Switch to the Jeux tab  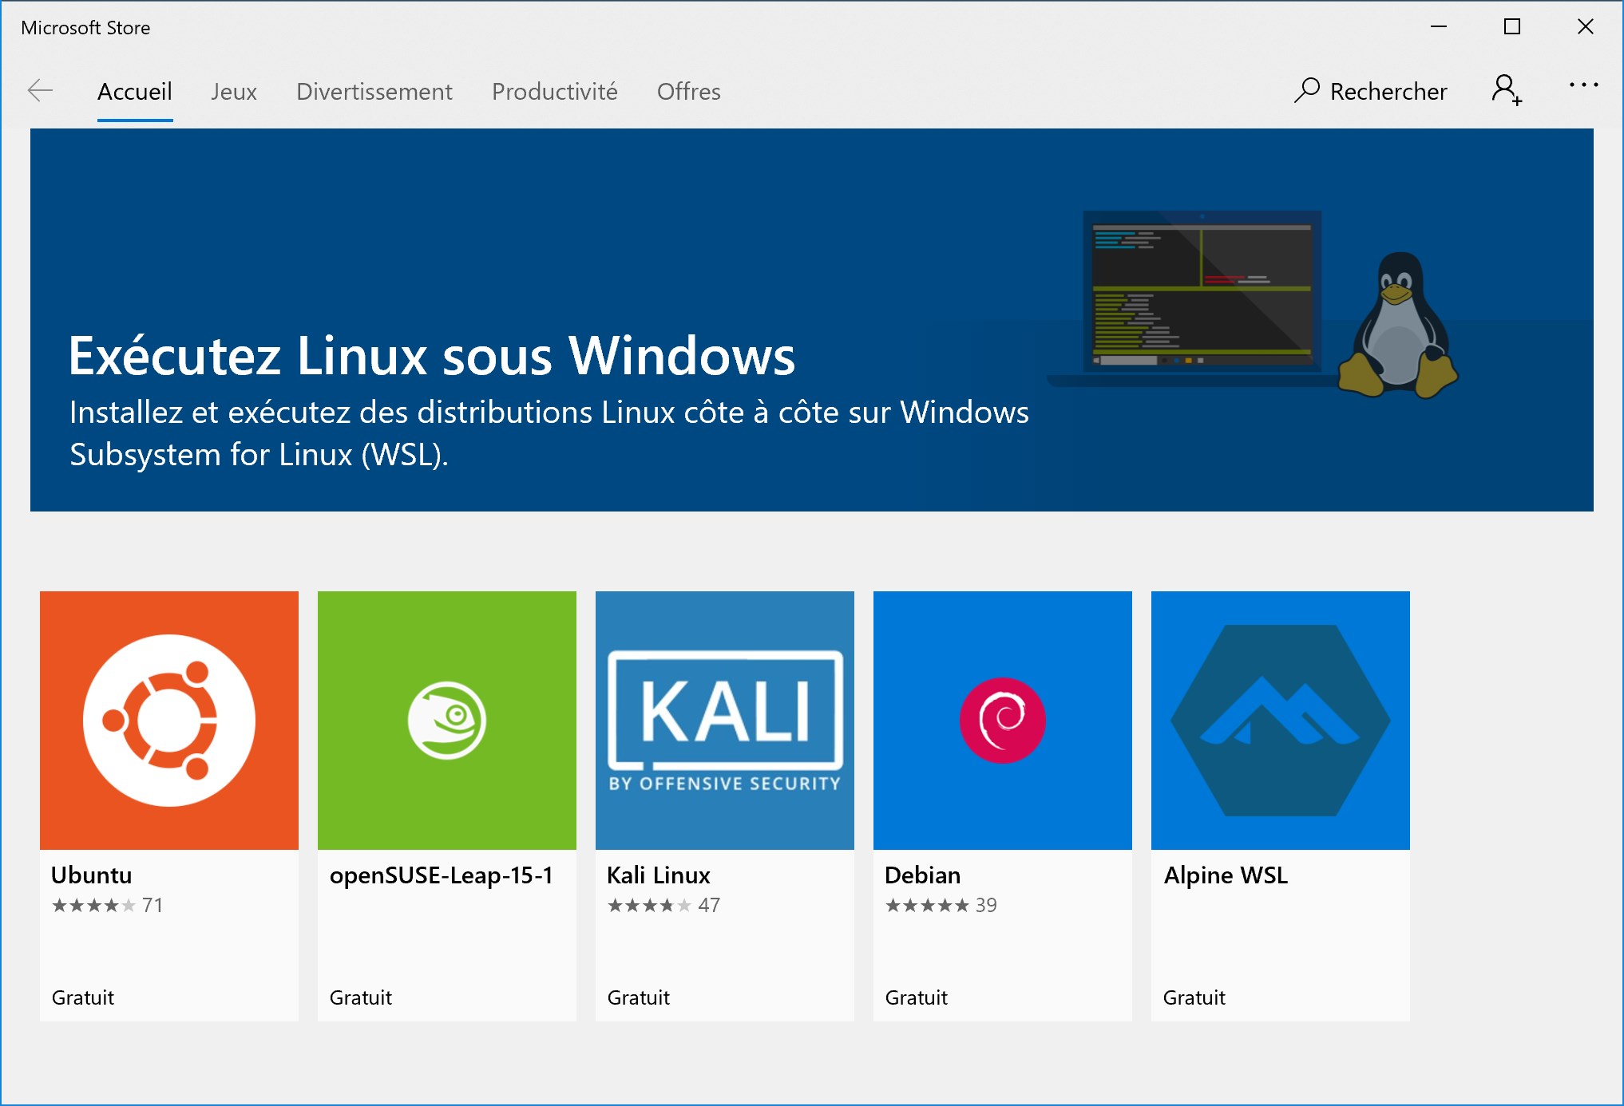click(x=234, y=92)
